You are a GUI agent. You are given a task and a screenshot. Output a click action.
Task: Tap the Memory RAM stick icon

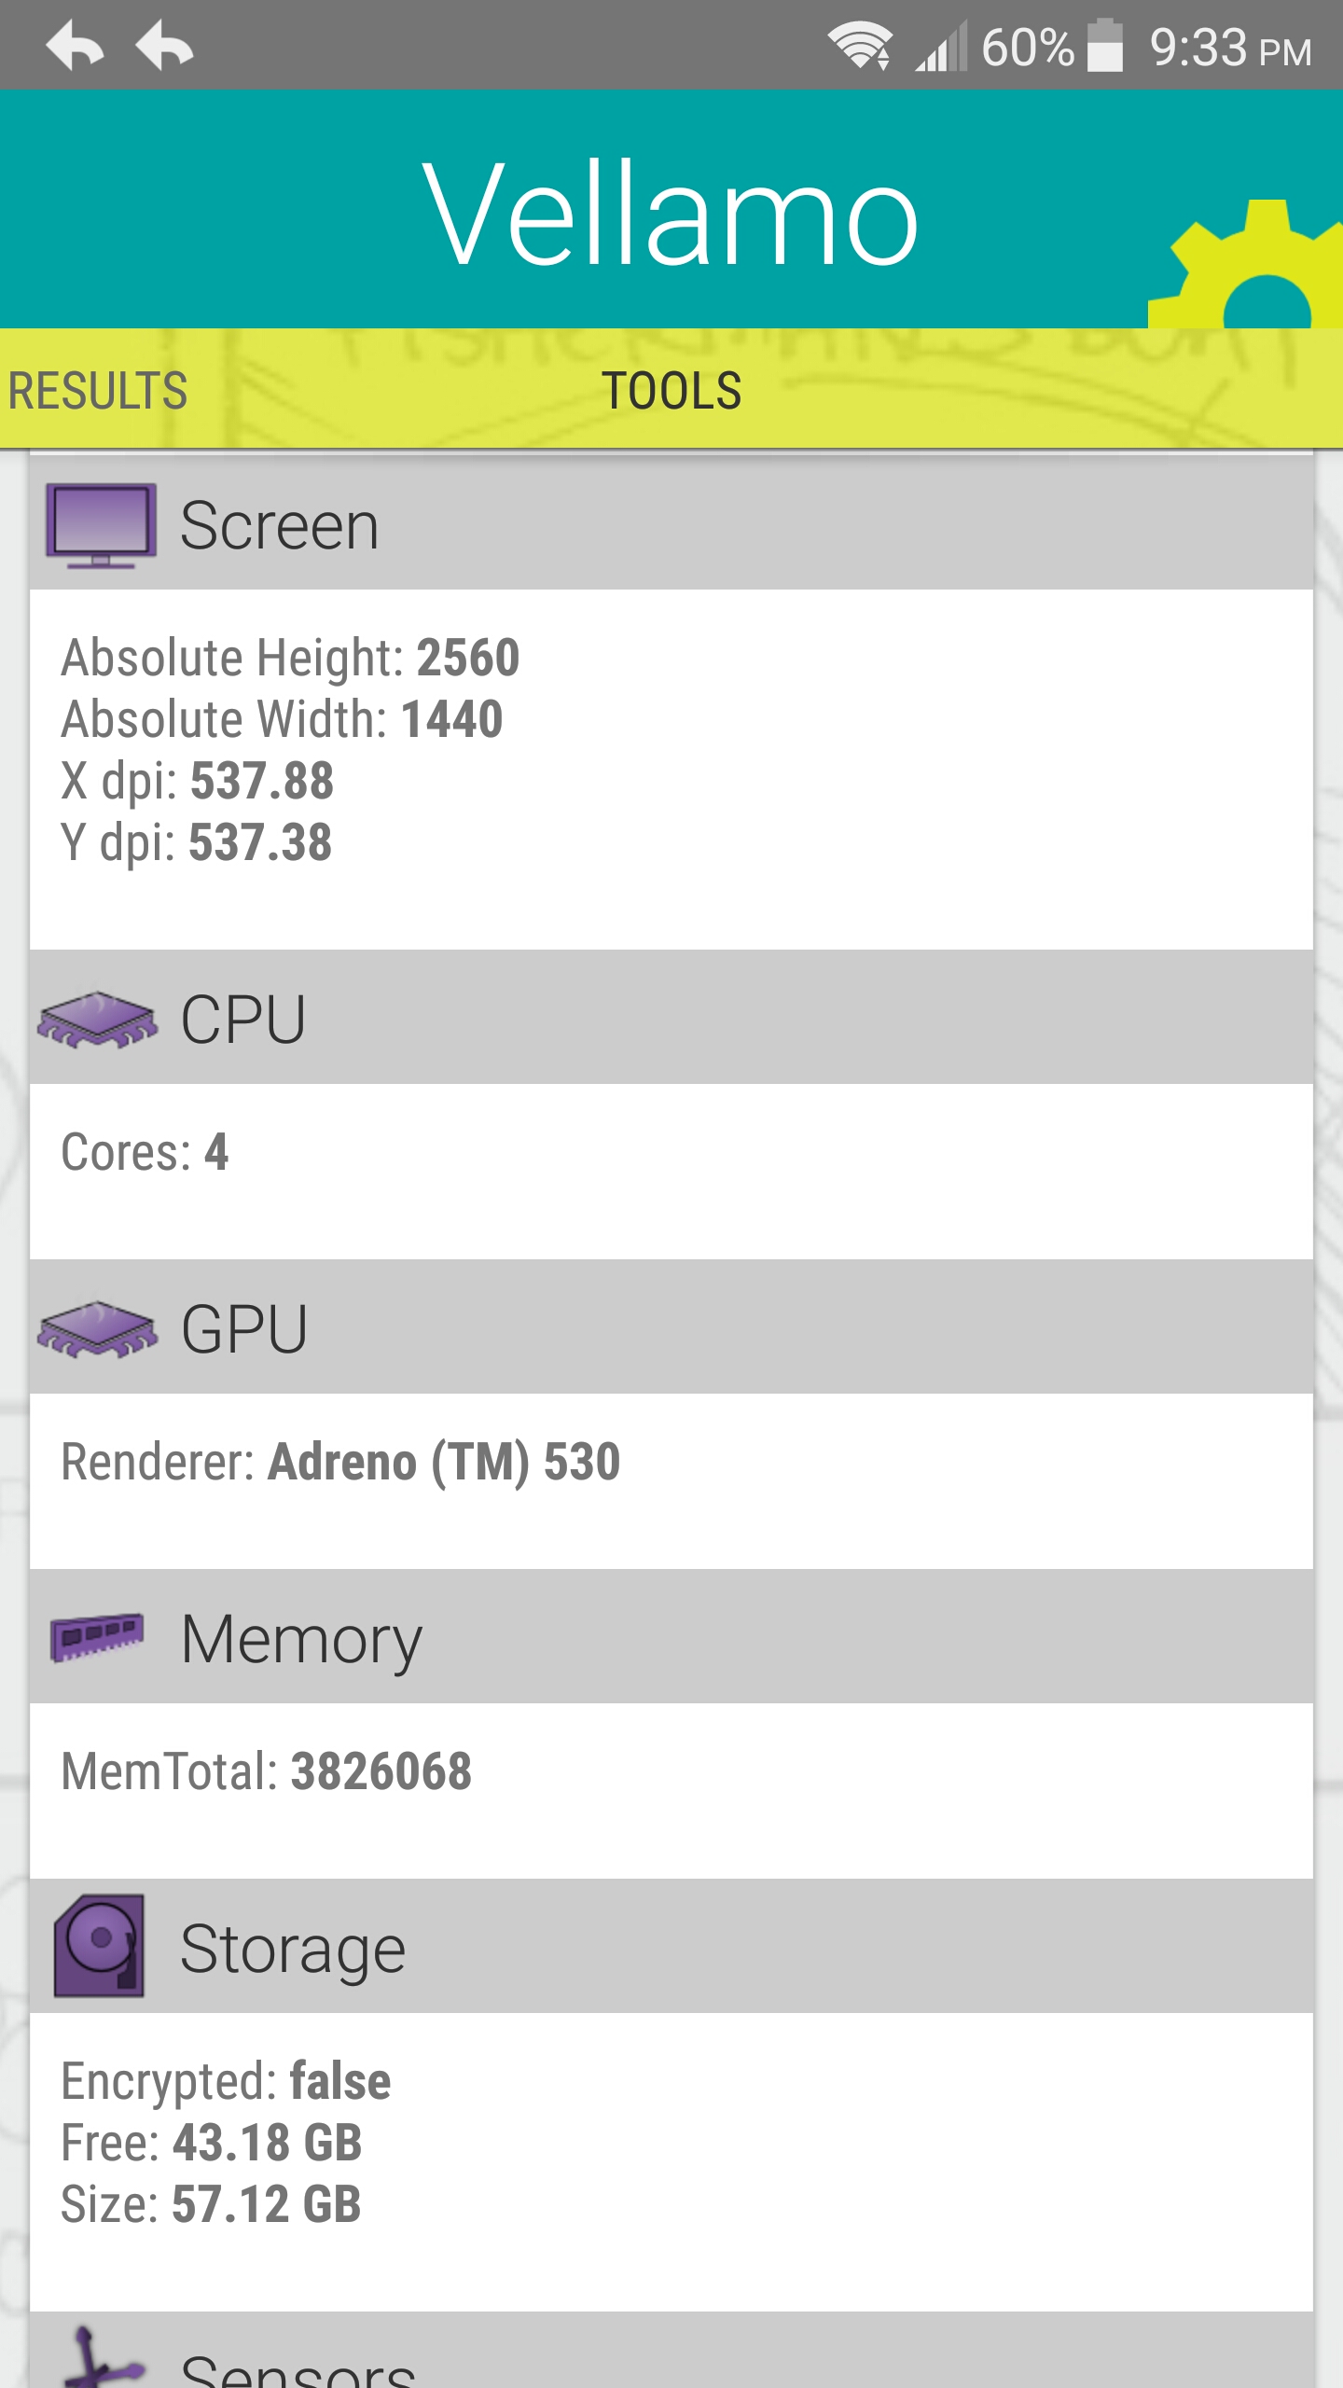(x=97, y=1637)
